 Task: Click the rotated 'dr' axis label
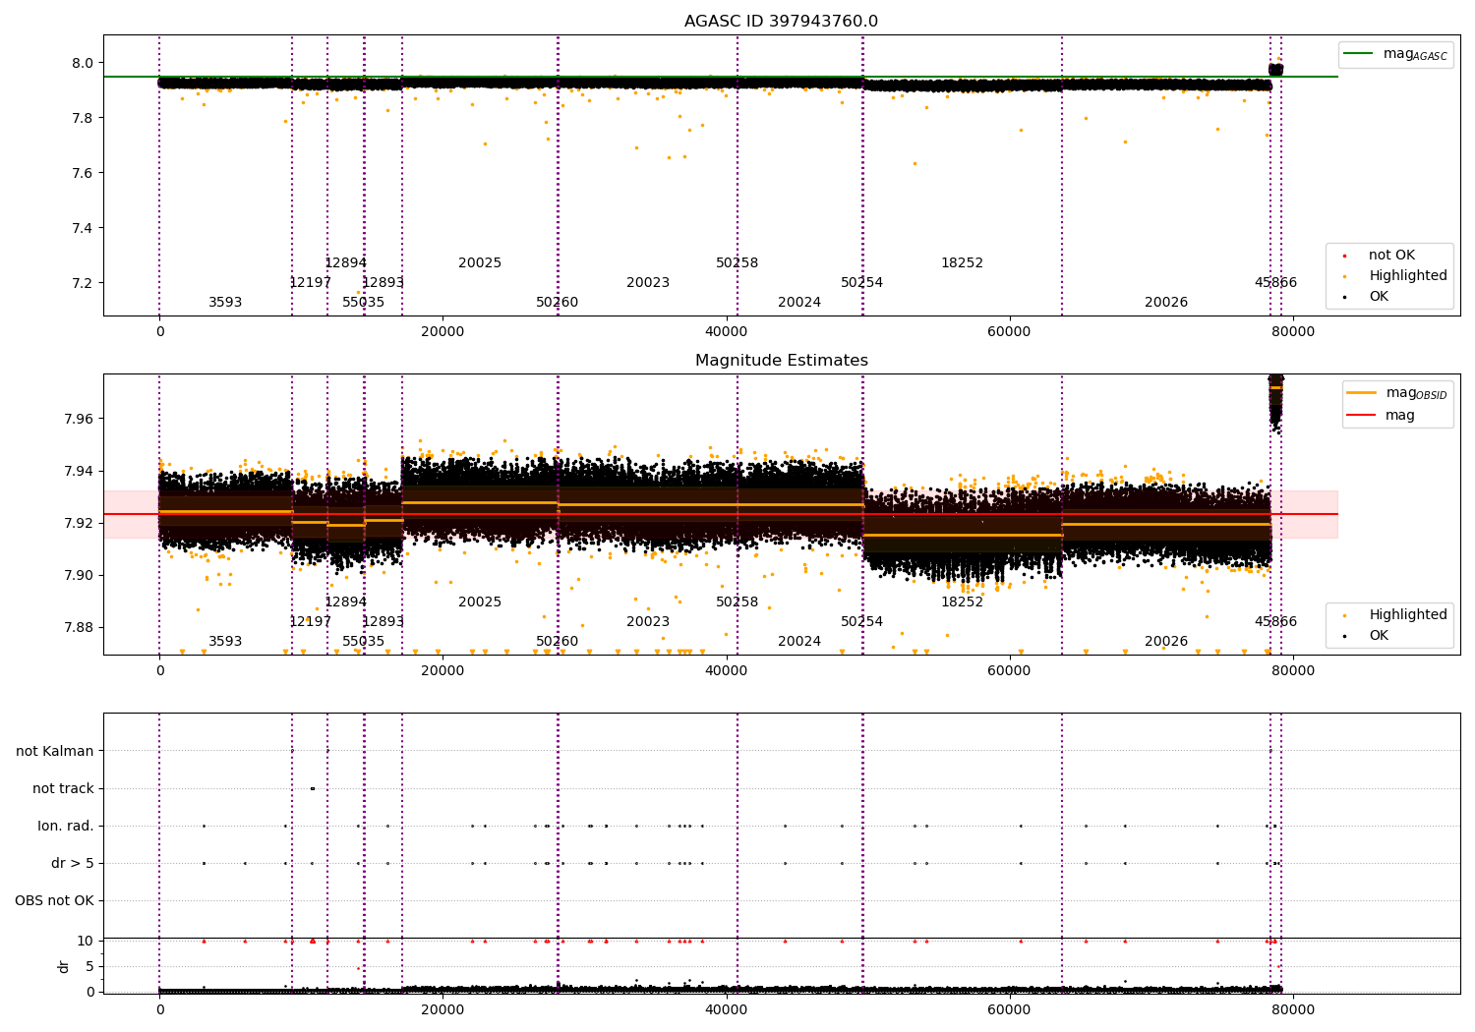[64, 966]
